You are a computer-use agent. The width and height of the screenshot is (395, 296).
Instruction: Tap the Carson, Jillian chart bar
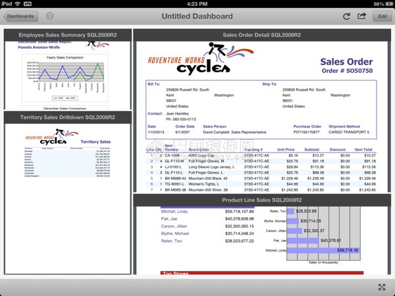point(294,231)
